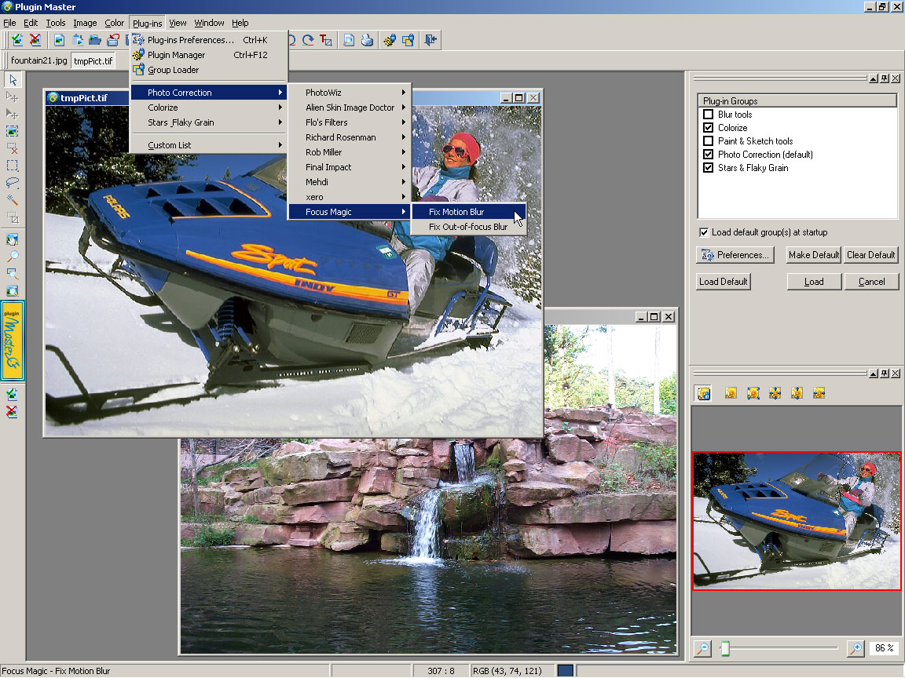Open the Rob Miller submenu
Image resolution: width=905 pixels, height=678 pixels.
[x=349, y=152]
